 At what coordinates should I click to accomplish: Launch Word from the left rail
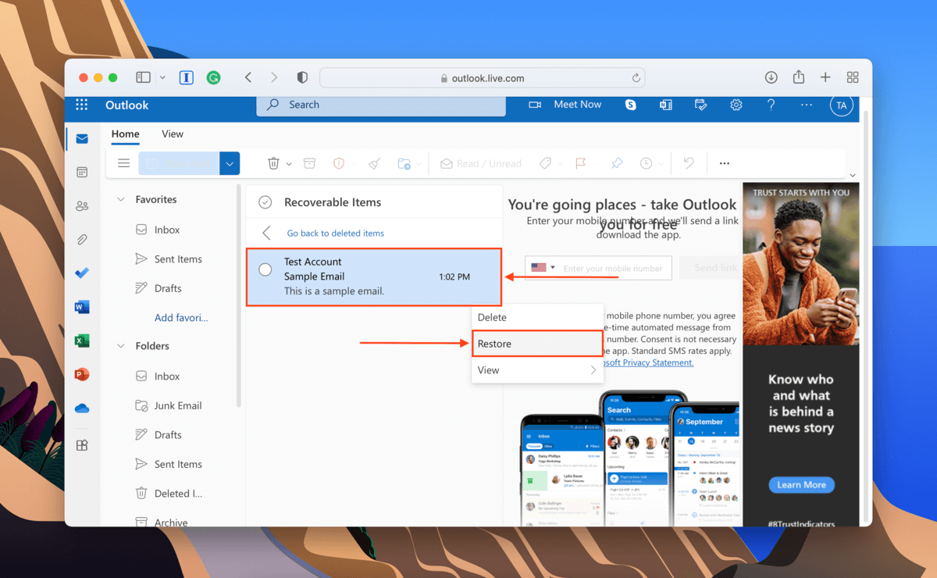point(82,307)
